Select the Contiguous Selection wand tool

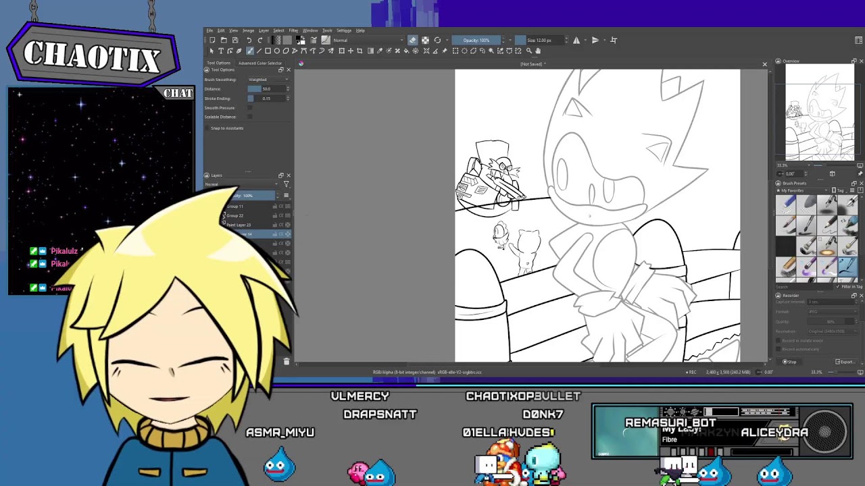point(491,51)
